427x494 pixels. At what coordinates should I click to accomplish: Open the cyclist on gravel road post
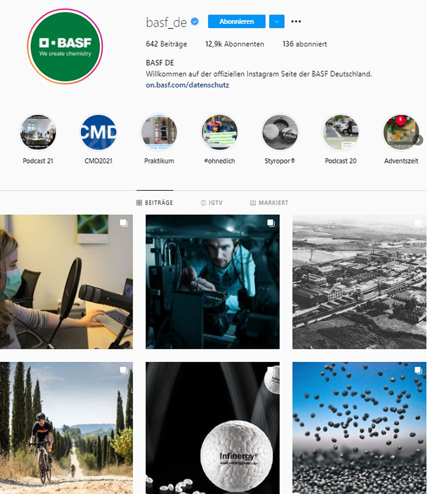pyautogui.click(x=66, y=428)
